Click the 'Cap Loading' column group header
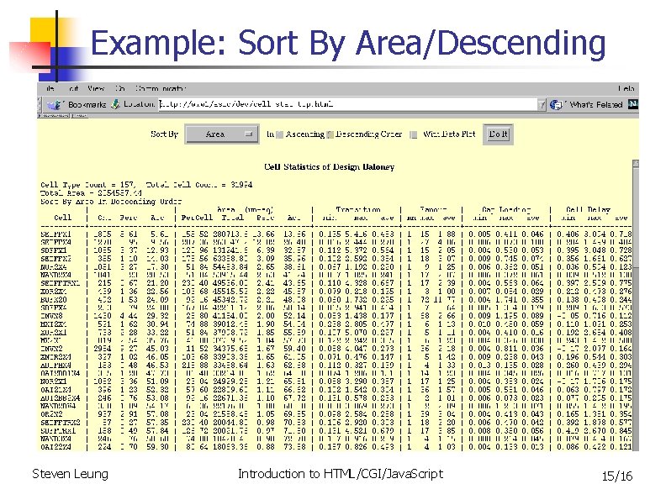Image resolution: width=666 pixels, height=484 pixels. coord(506,209)
